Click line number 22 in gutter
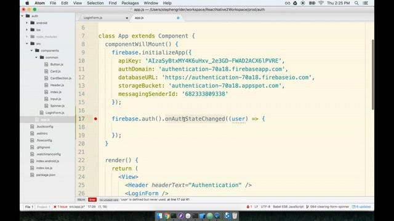Viewport: 394px width, 221px height. coord(81,160)
